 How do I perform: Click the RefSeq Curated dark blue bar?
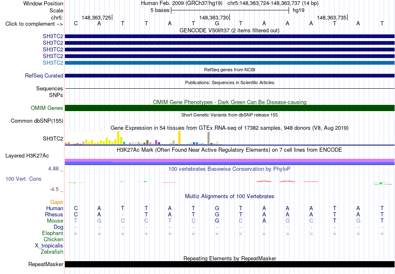coord(230,75)
